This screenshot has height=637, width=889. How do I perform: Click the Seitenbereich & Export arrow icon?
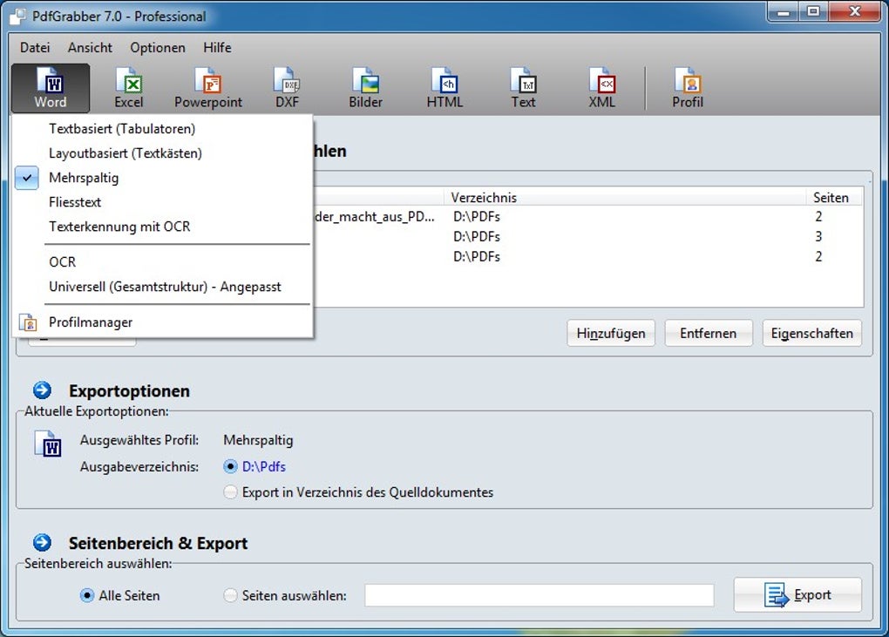point(42,542)
